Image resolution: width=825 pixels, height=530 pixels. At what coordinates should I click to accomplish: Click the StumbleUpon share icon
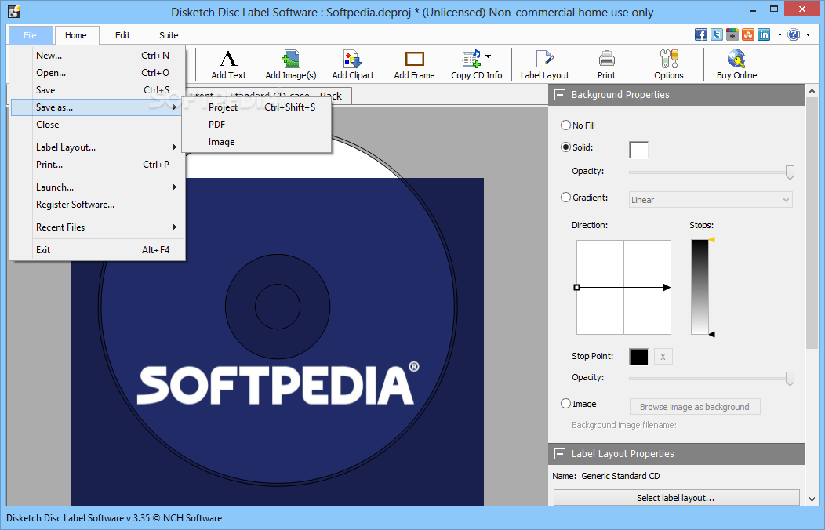tap(748, 34)
